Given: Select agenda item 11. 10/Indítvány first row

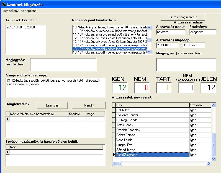Looking at the screenshot, I should (x=110, y=31).
